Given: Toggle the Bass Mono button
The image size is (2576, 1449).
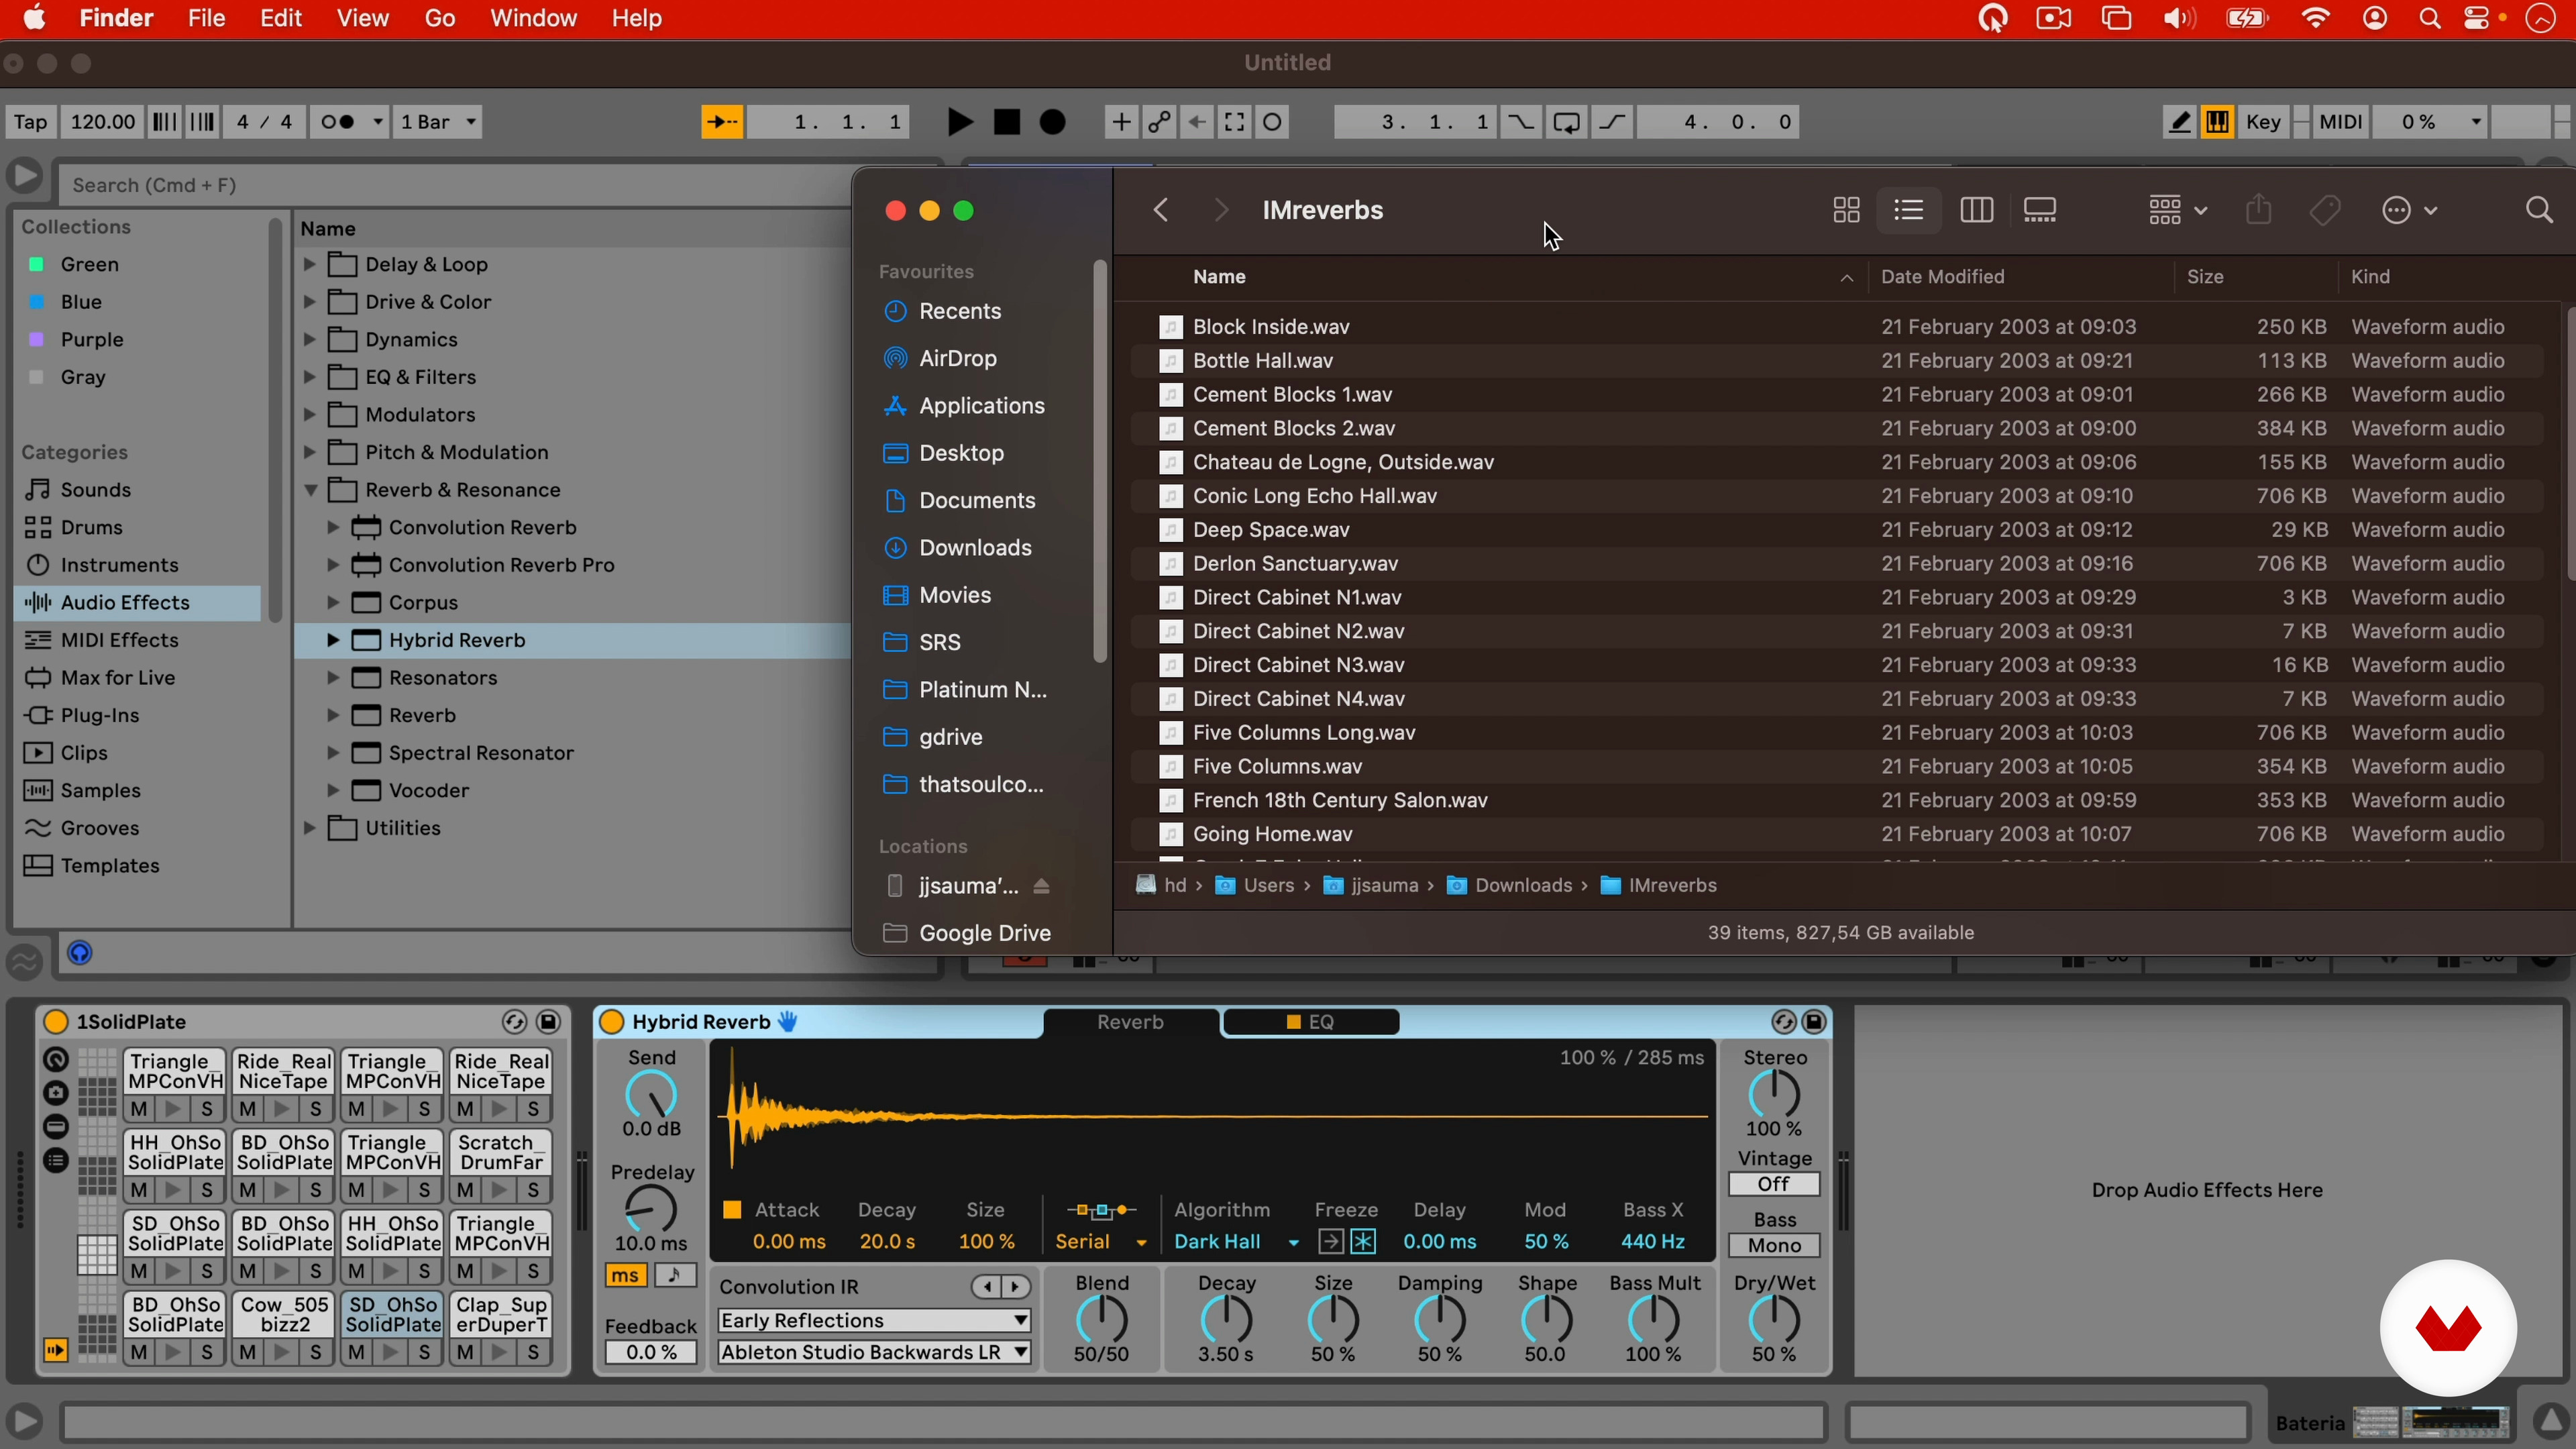Looking at the screenshot, I should (x=1774, y=1246).
